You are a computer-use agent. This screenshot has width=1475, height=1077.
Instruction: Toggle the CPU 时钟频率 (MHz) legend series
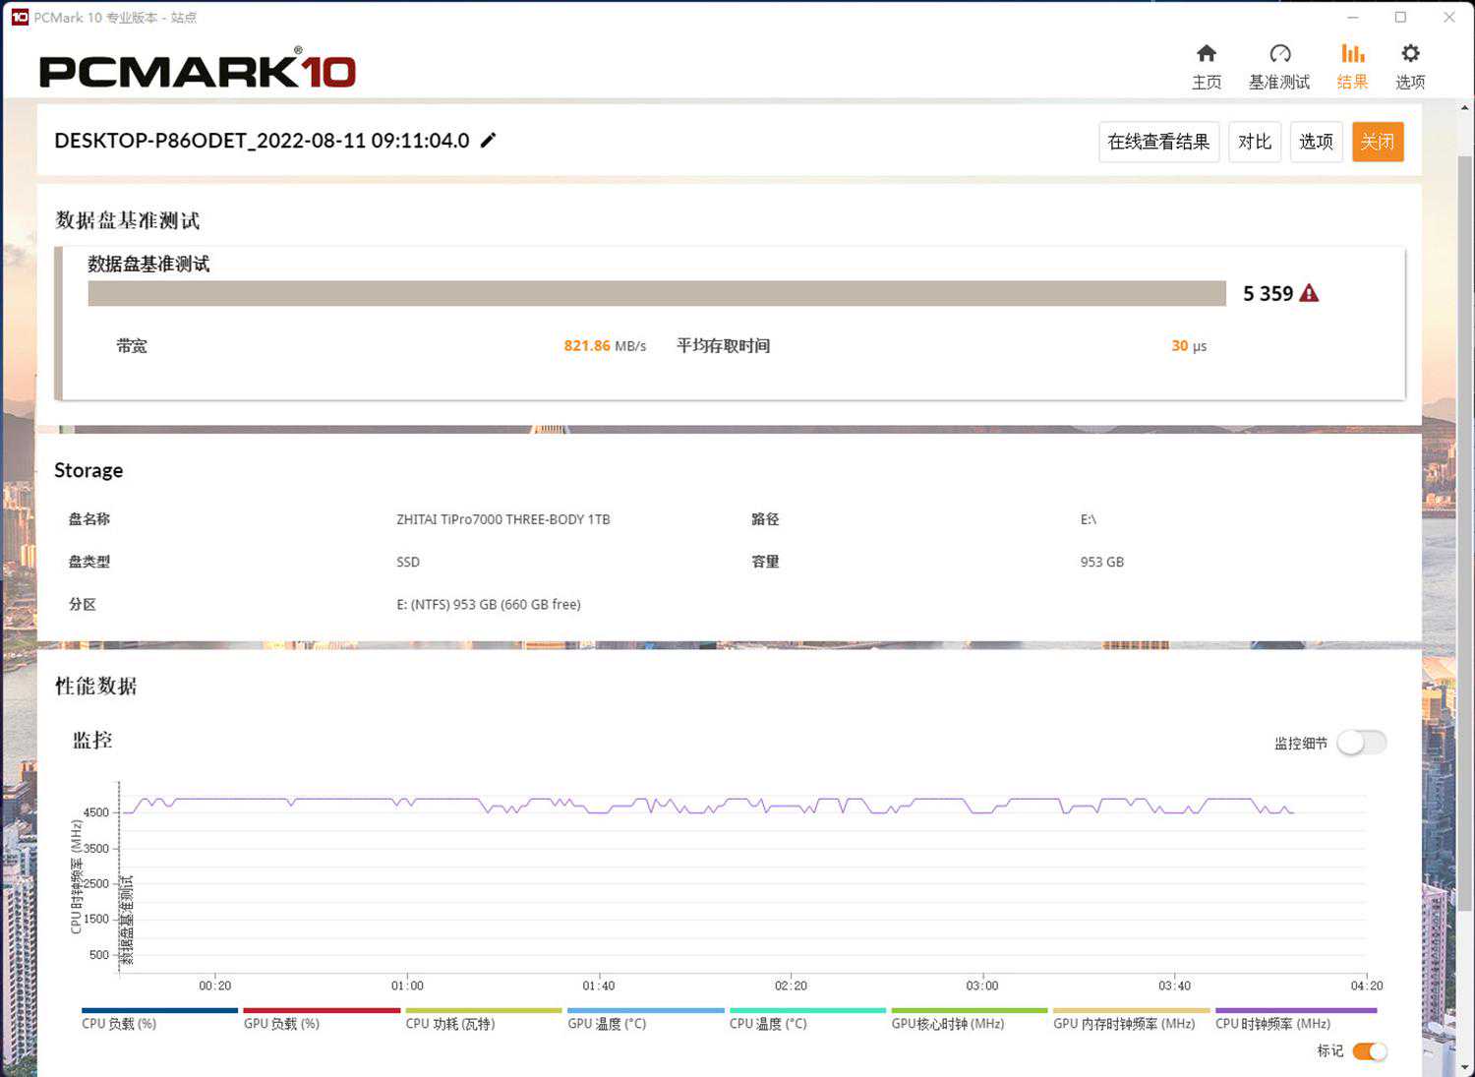coord(1272,1024)
